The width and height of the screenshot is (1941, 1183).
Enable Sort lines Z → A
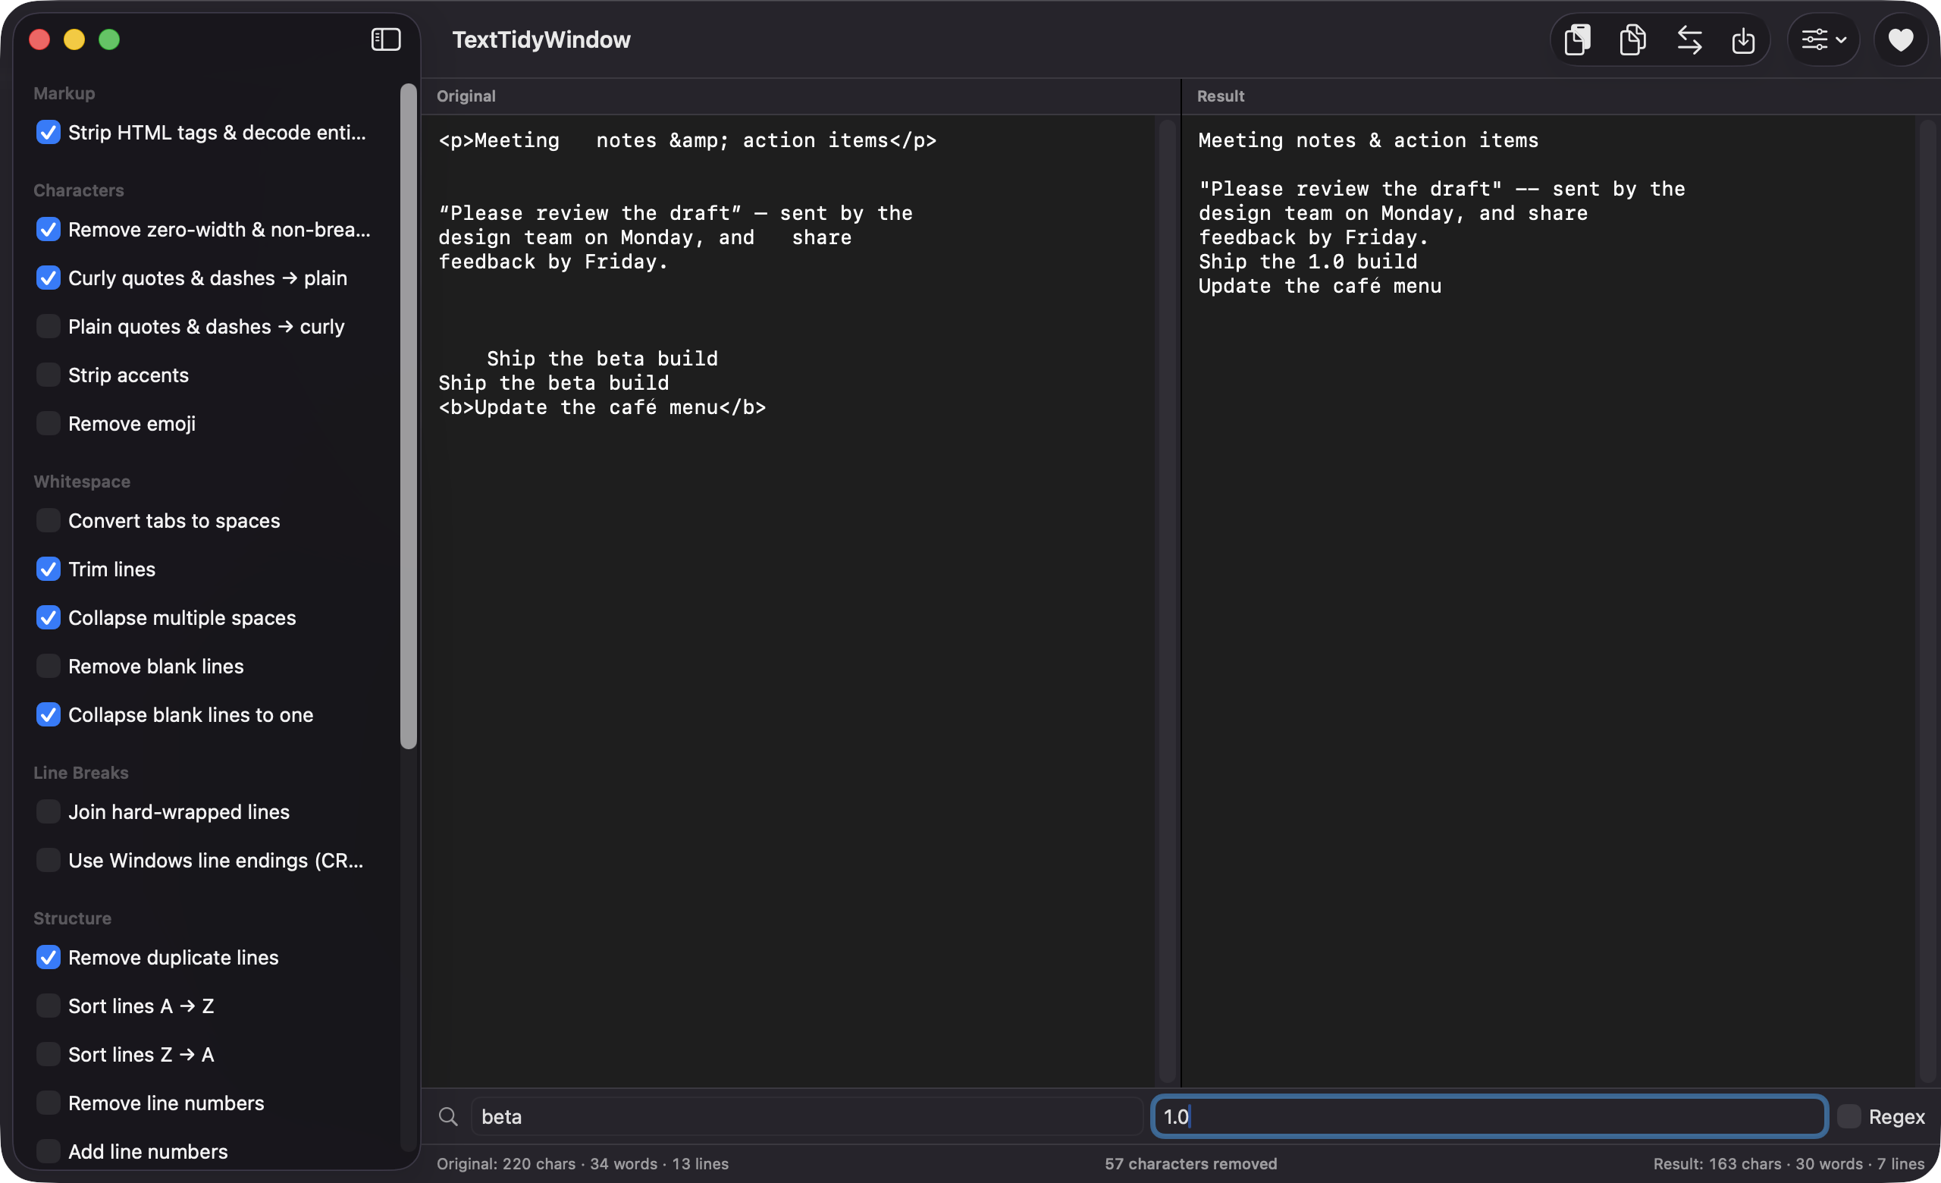click(x=48, y=1054)
